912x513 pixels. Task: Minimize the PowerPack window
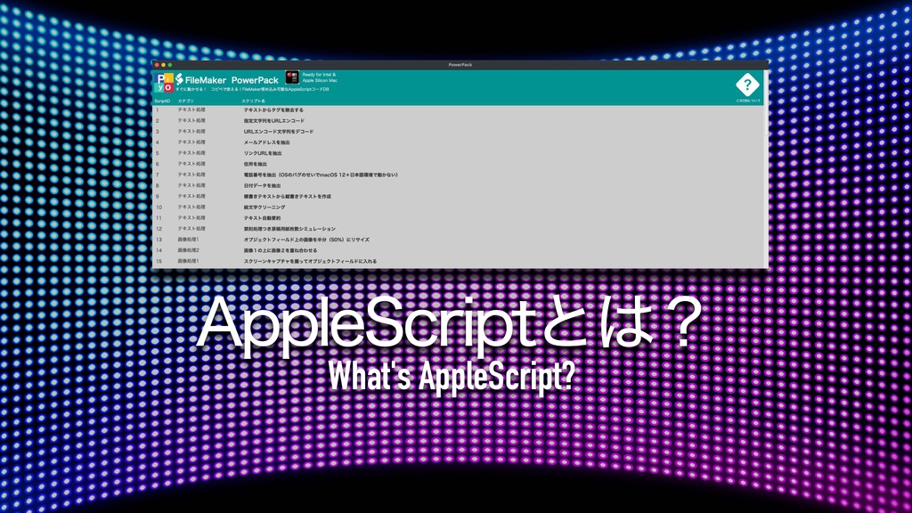[x=164, y=64]
